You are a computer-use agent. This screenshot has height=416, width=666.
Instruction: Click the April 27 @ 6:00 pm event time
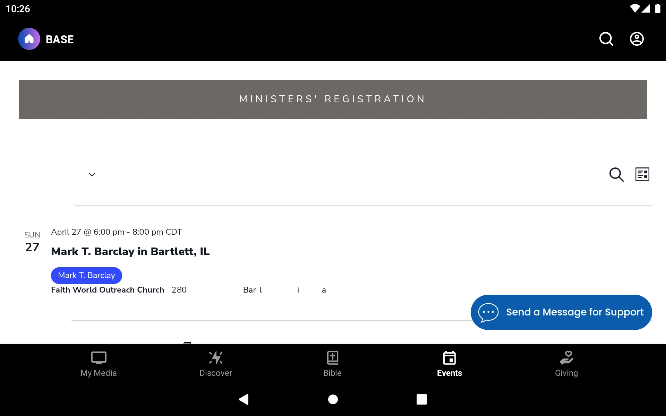(116, 232)
